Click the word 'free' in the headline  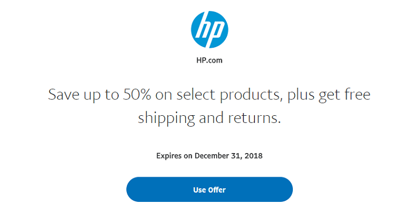point(358,94)
